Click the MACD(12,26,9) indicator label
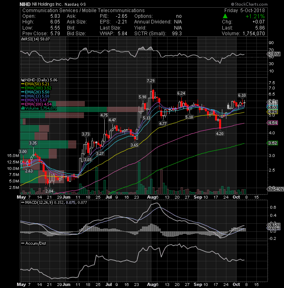 (54, 202)
